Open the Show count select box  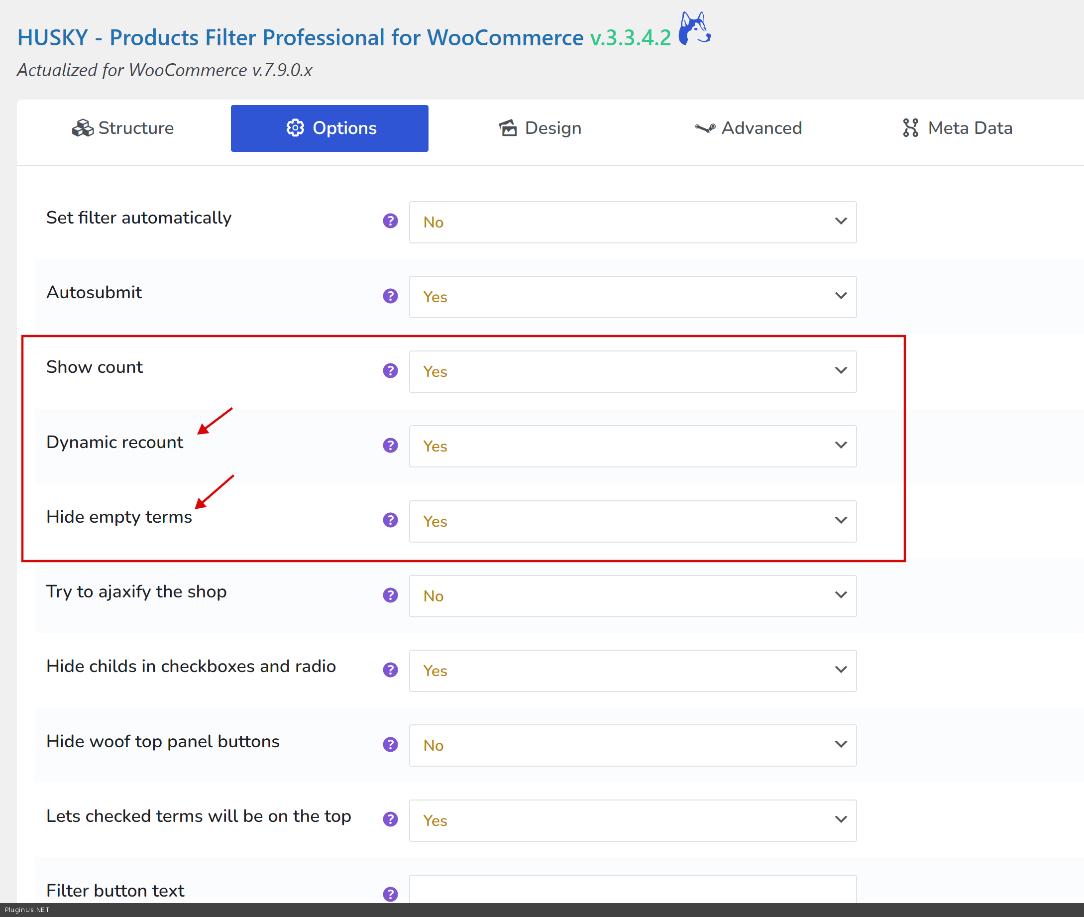633,372
